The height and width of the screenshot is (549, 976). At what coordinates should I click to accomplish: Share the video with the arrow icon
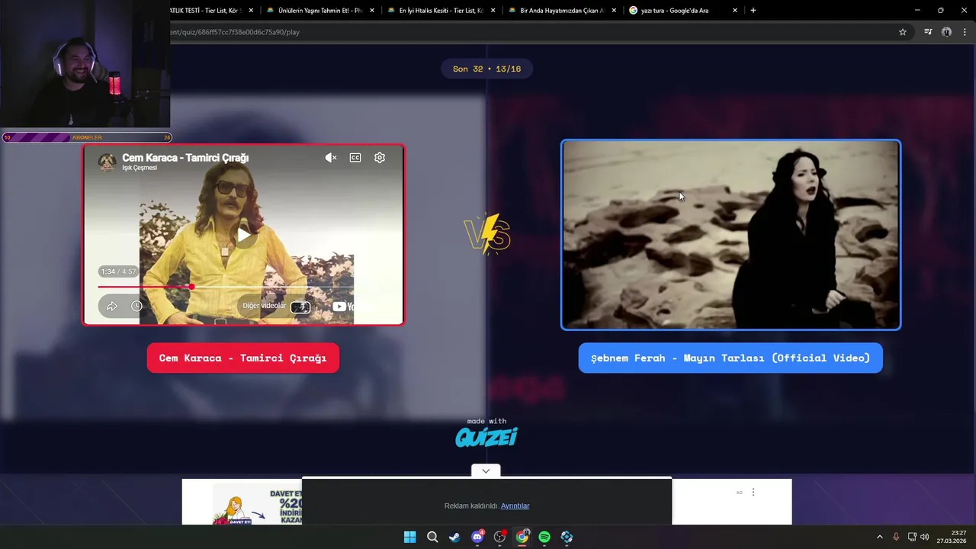tap(112, 306)
